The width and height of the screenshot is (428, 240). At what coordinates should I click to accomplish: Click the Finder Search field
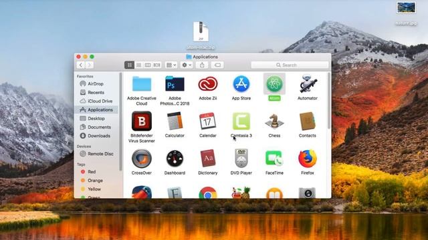290,65
